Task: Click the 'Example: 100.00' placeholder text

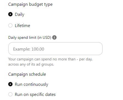Action: tap(29, 49)
